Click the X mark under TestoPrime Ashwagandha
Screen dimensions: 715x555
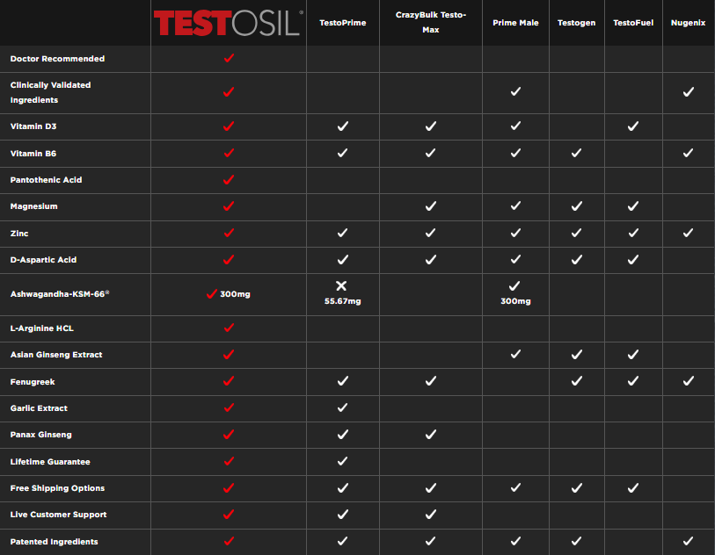click(342, 286)
